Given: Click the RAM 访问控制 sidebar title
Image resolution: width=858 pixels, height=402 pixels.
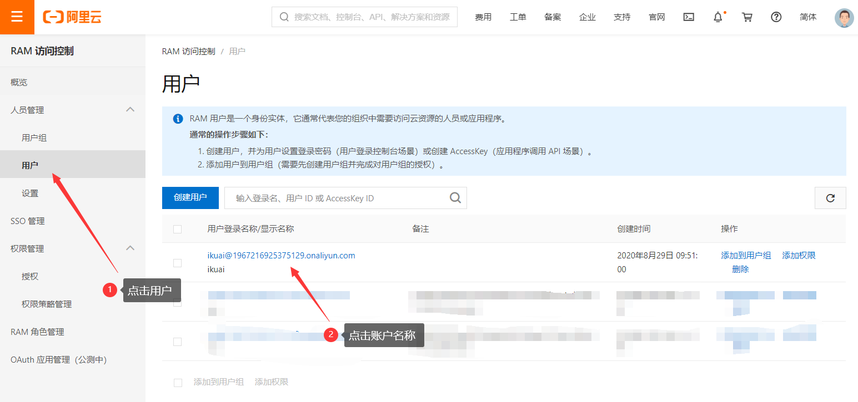Looking at the screenshot, I should point(42,51).
